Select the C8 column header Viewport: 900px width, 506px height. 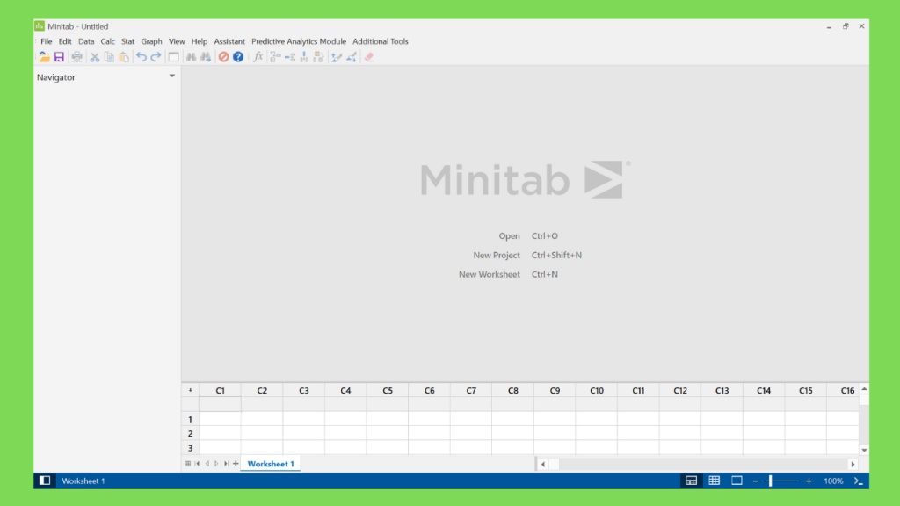pyautogui.click(x=513, y=390)
